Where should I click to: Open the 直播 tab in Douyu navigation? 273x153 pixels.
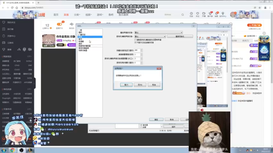(66, 15)
